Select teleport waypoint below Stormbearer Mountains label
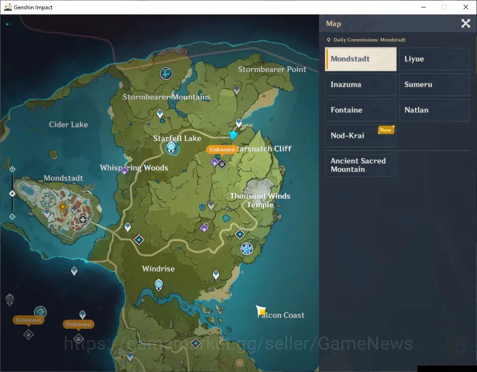 click(160, 114)
